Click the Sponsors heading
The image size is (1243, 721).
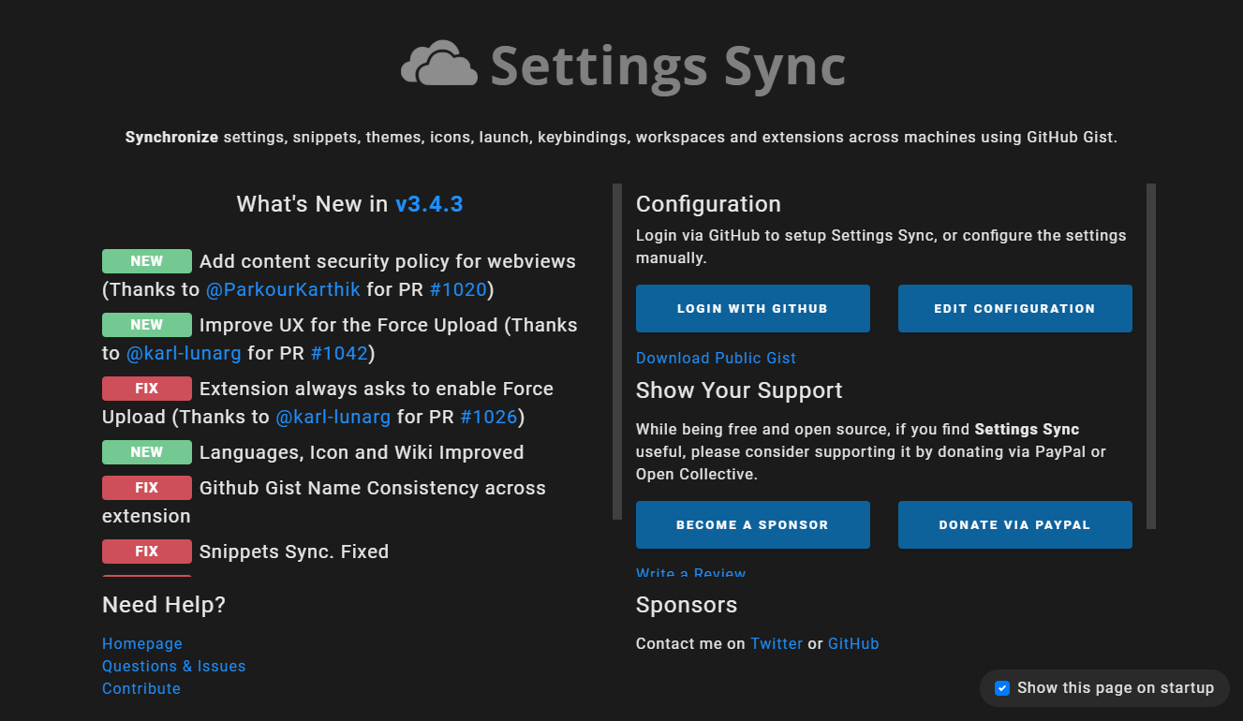[x=687, y=605]
